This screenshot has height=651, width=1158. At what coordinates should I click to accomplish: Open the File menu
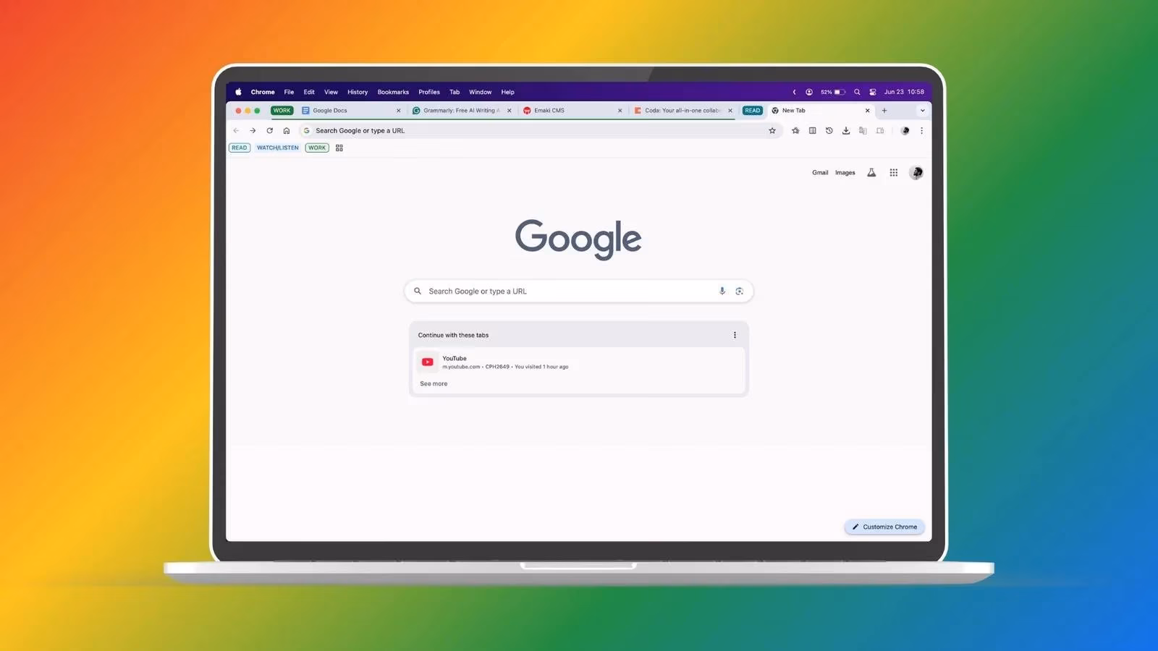click(x=289, y=92)
